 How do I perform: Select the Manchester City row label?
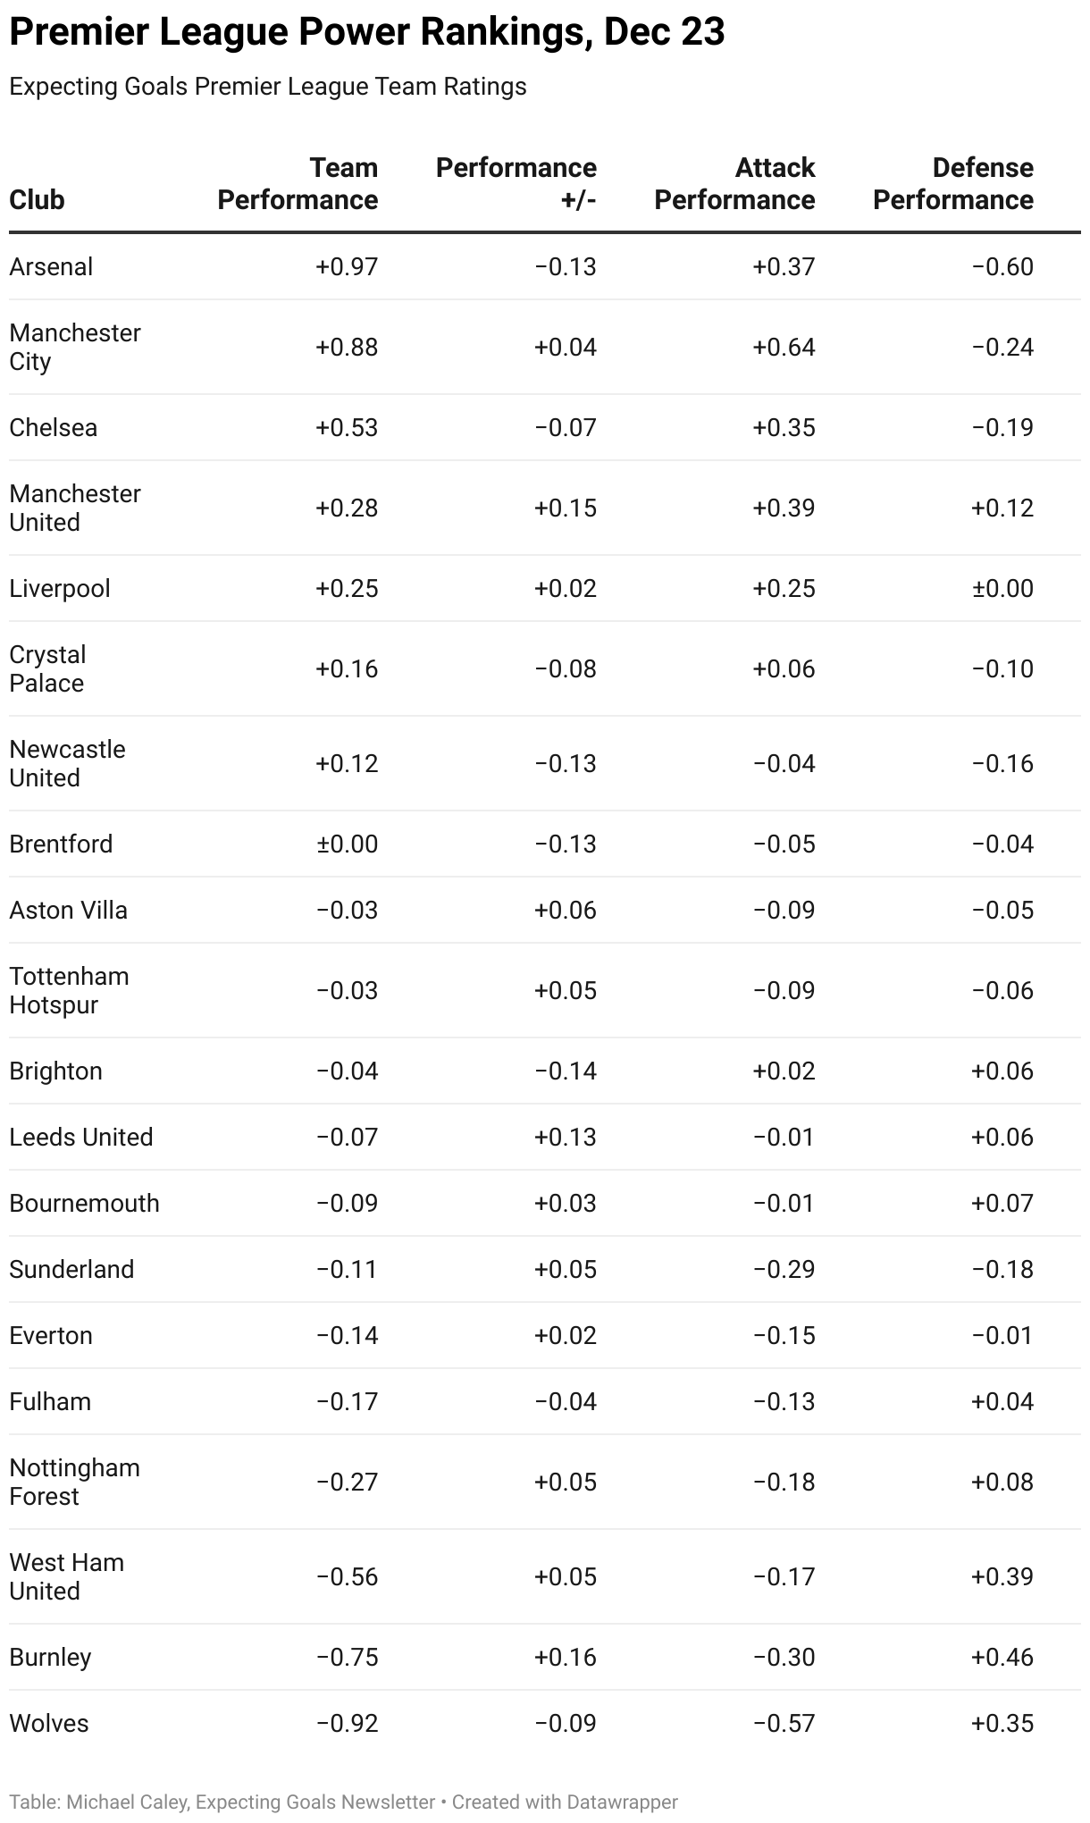(75, 348)
